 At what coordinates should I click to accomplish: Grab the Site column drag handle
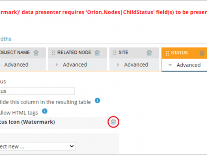pyautogui.click(x=114, y=53)
